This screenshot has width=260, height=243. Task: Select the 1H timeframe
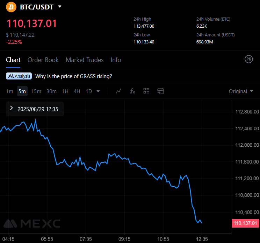coord(65,91)
